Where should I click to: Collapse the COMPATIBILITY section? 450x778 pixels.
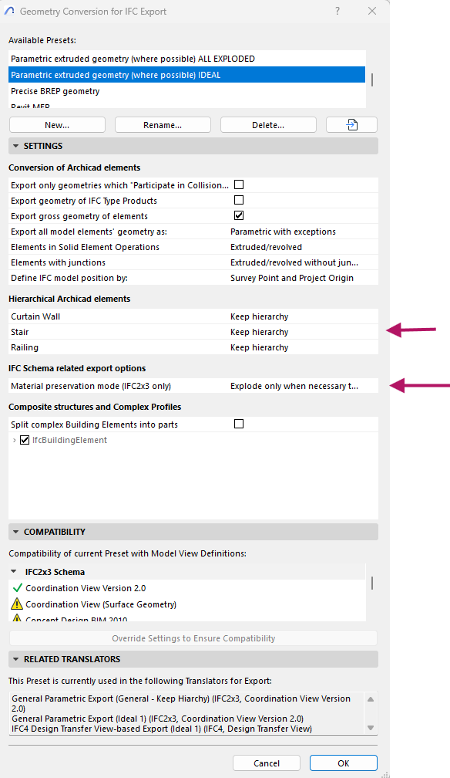(16, 532)
